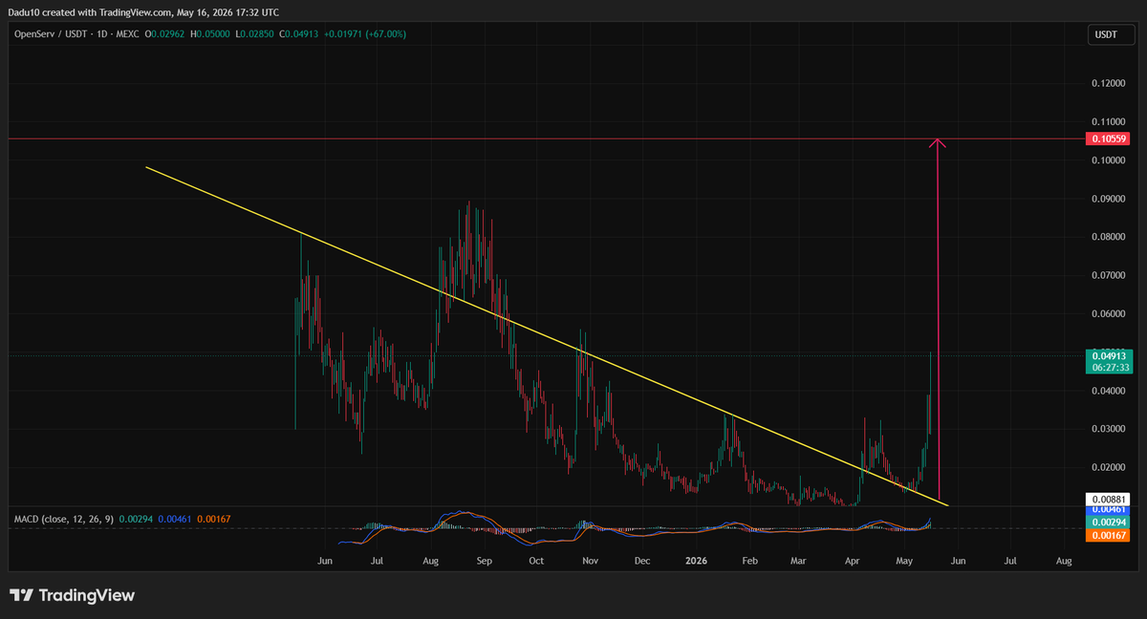Click the Apr label on time axis
Viewport: 1147px width, 619px height.
tap(852, 561)
